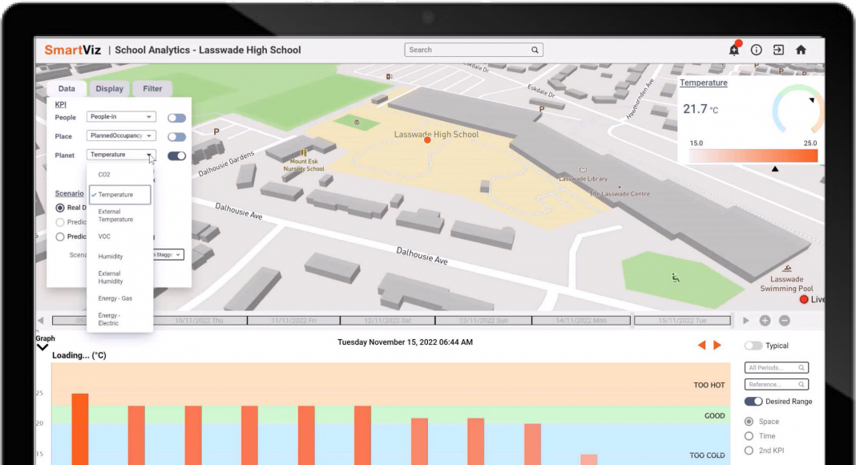Open the PlannedOccupancy dropdown

121,136
